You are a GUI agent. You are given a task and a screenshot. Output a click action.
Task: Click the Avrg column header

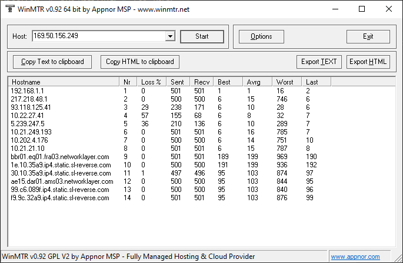(257, 82)
